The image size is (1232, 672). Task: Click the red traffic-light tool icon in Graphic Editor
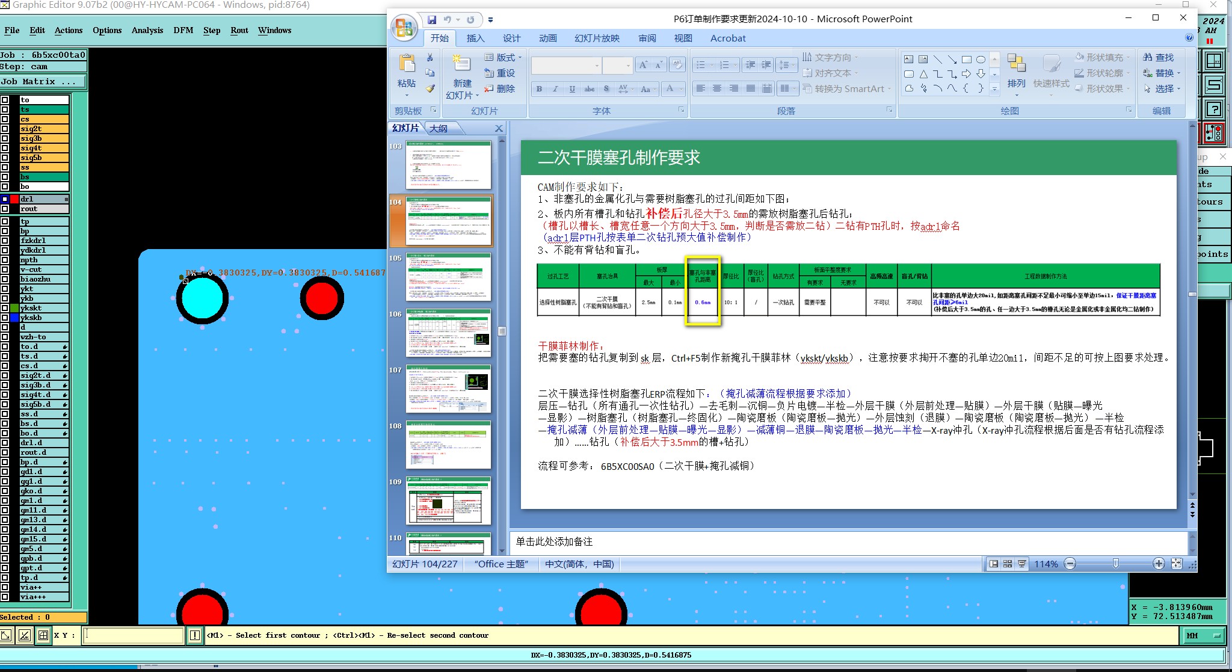[x=1215, y=133]
